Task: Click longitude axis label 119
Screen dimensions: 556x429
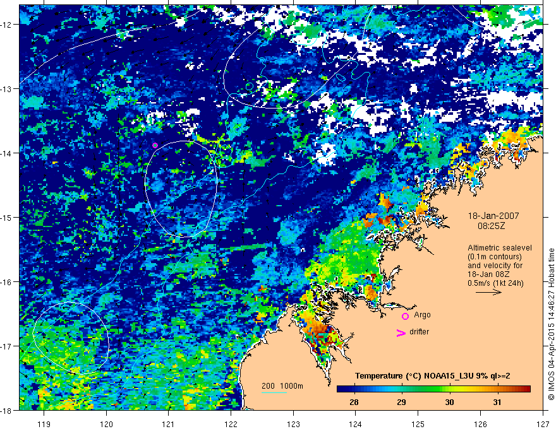Action: (44, 424)
